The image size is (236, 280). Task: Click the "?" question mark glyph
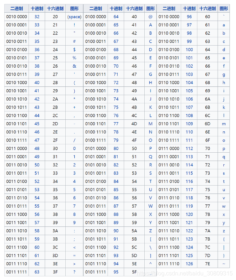coord(74,272)
